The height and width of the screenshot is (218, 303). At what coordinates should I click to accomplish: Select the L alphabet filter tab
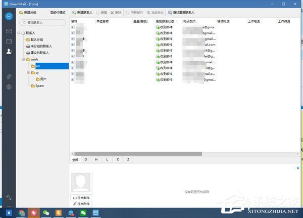(107, 160)
